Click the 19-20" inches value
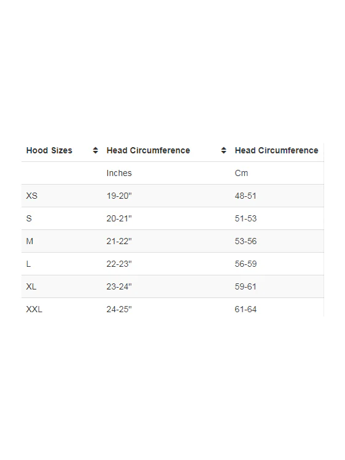The image size is (345, 460). 119,196
